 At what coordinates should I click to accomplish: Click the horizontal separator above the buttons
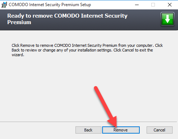tap(88, 122)
